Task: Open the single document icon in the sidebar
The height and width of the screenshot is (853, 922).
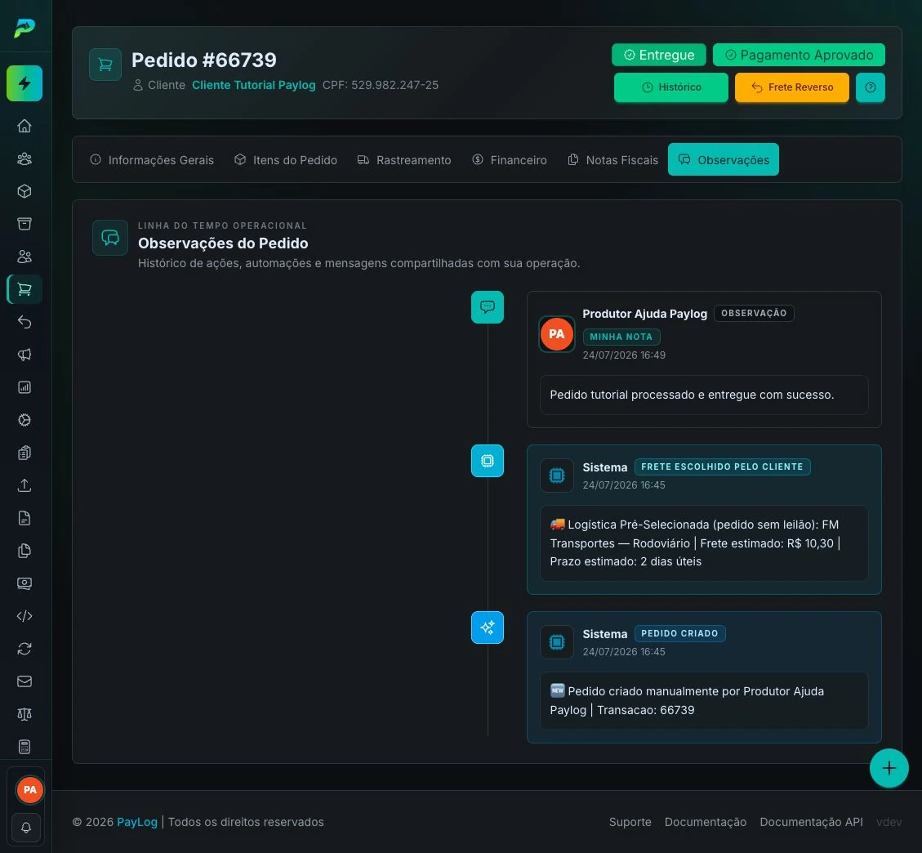Action: (24, 518)
